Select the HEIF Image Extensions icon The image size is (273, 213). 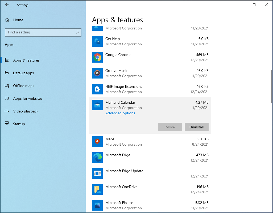pyautogui.click(x=97, y=89)
